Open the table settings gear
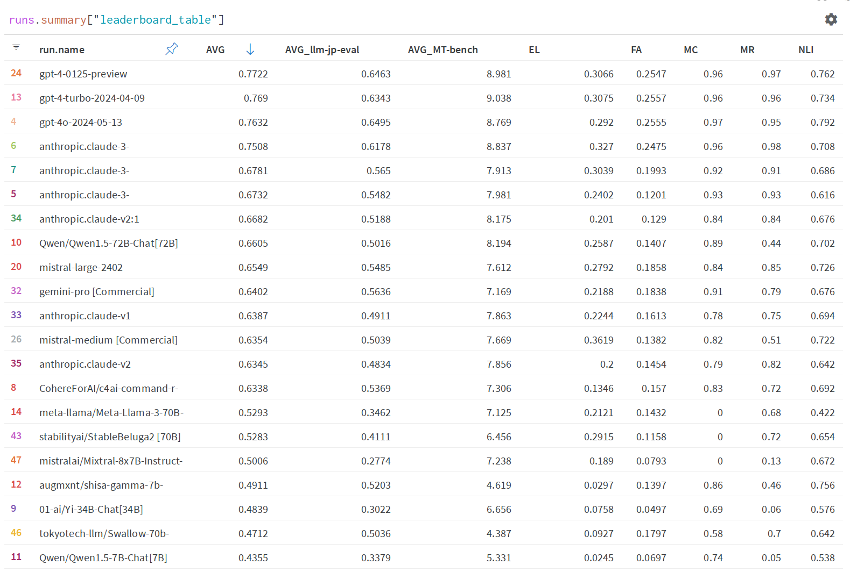This screenshot has width=850, height=579. 831,19
